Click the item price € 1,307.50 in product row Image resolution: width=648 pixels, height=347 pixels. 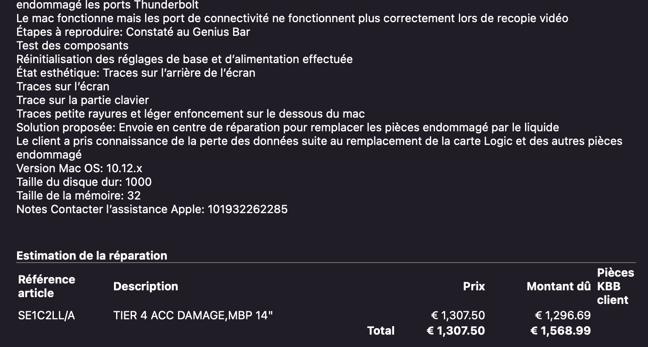[x=458, y=315]
